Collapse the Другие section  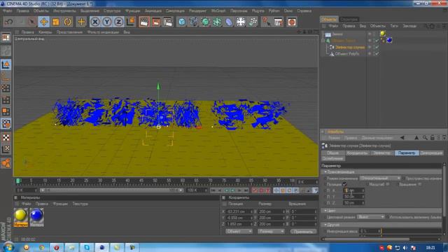click(325, 225)
